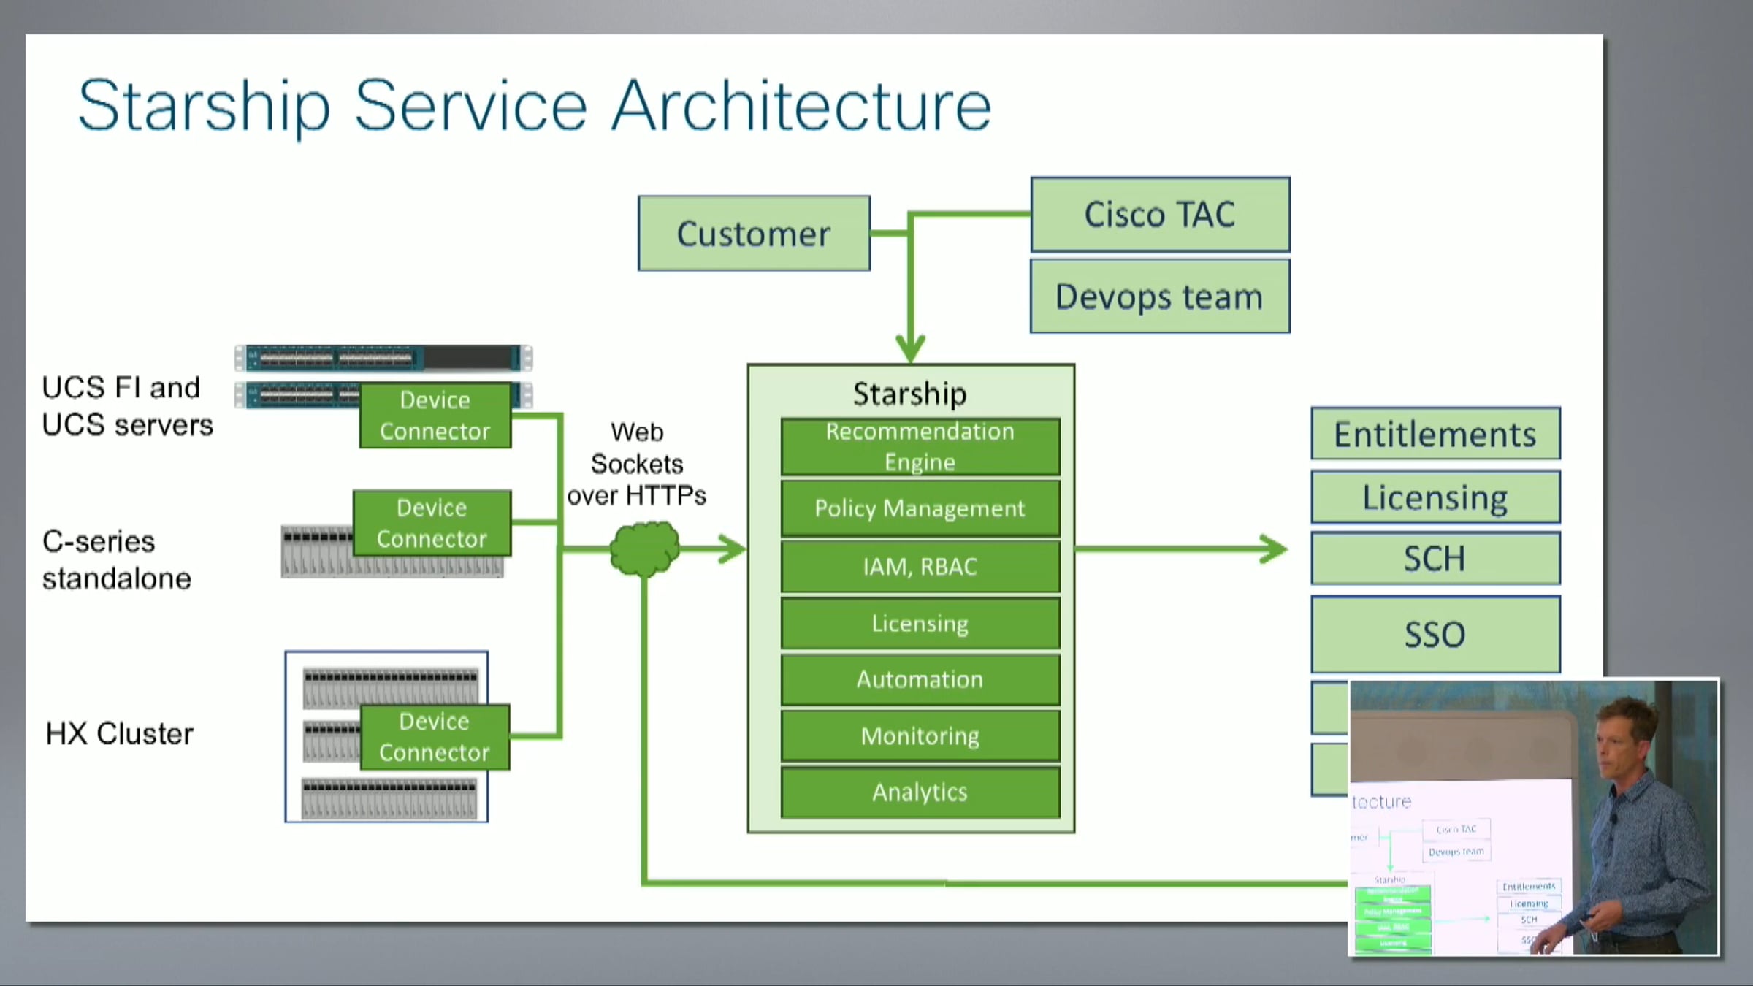Click the presenter video thumbnail
This screenshot has height=986, width=1753.
[x=1534, y=817]
